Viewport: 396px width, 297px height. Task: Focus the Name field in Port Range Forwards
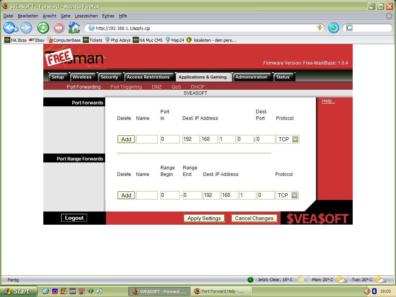point(147,195)
